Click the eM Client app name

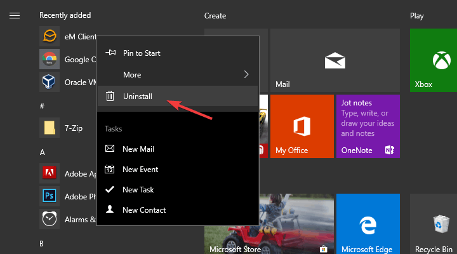(x=81, y=37)
